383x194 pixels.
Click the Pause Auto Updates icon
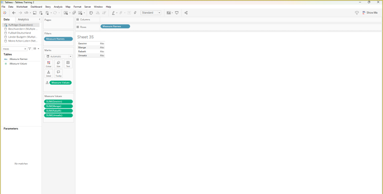[47, 13]
